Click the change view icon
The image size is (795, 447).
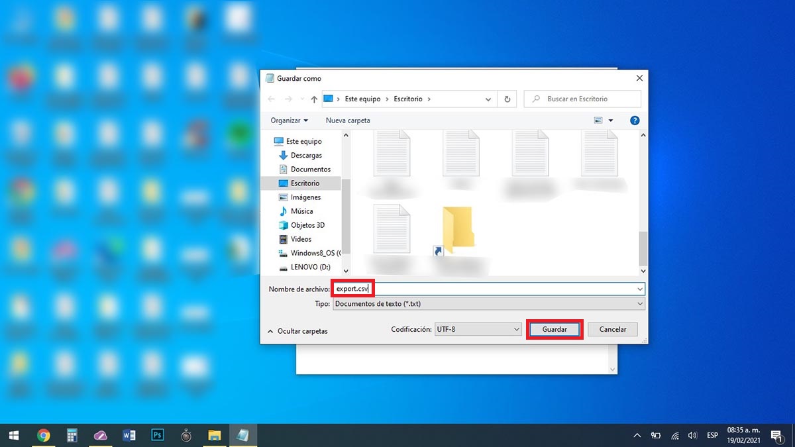(599, 121)
